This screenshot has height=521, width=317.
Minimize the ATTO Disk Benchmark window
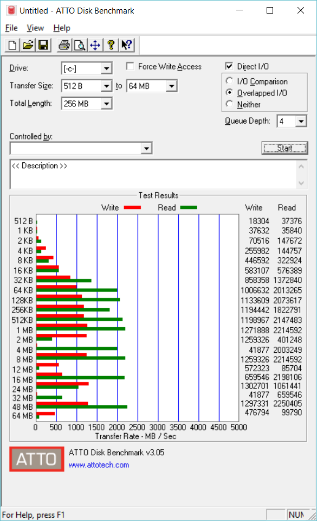(240, 10)
